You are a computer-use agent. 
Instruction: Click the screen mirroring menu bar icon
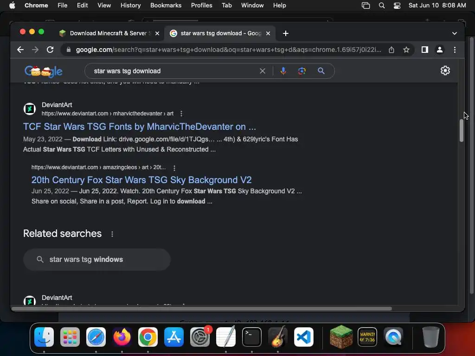(x=366, y=6)
